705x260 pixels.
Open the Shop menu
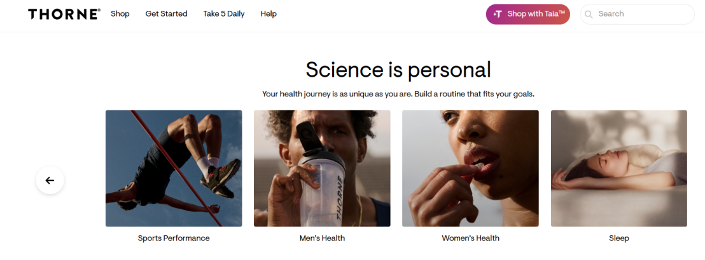(120, 14)
